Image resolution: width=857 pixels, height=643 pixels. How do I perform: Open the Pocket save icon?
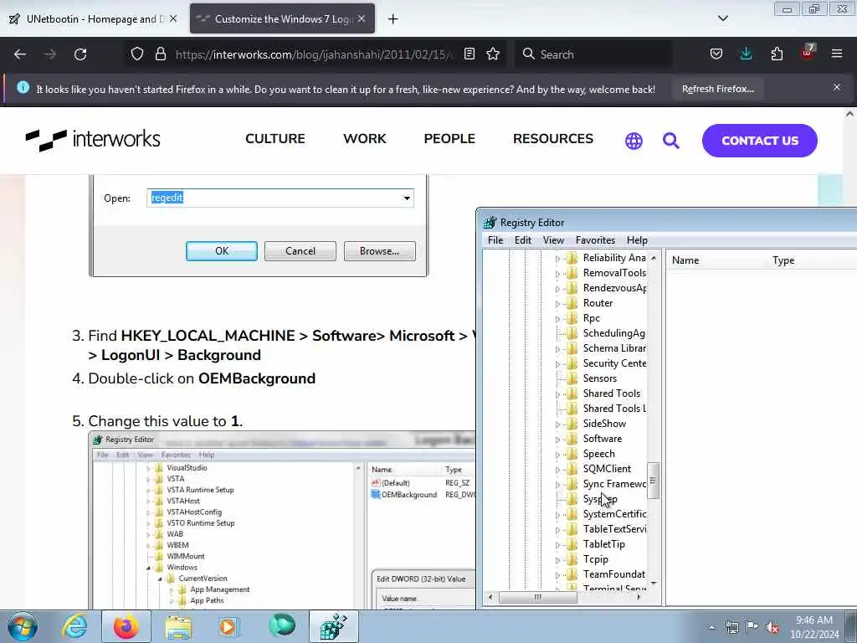[x=716, y=54]
